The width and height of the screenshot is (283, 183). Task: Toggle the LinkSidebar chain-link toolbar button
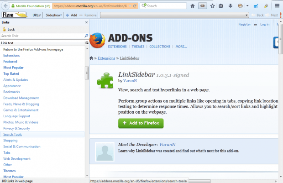(x=203, y=6)
